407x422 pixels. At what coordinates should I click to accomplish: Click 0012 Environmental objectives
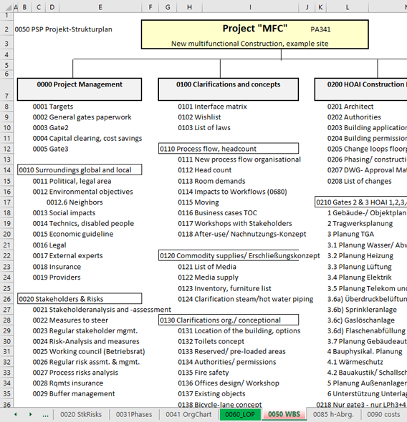point(82,192)
